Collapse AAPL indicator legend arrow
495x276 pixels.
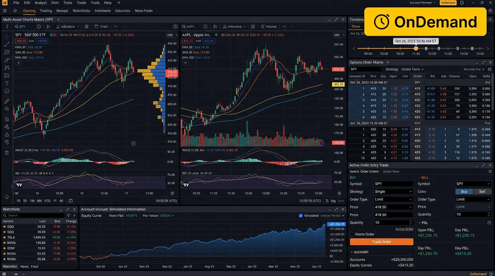point(185,63)
